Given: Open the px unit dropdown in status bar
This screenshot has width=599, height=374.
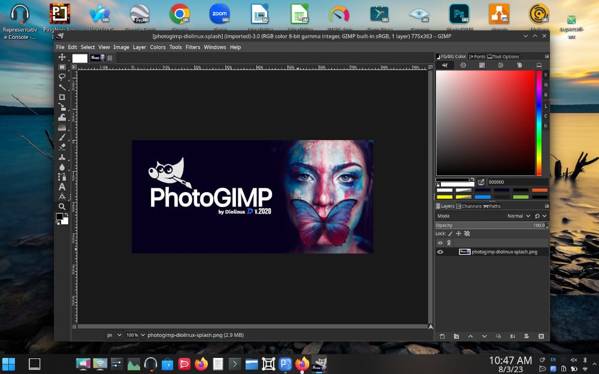Looking at the screenshot, I should (114, 335).
